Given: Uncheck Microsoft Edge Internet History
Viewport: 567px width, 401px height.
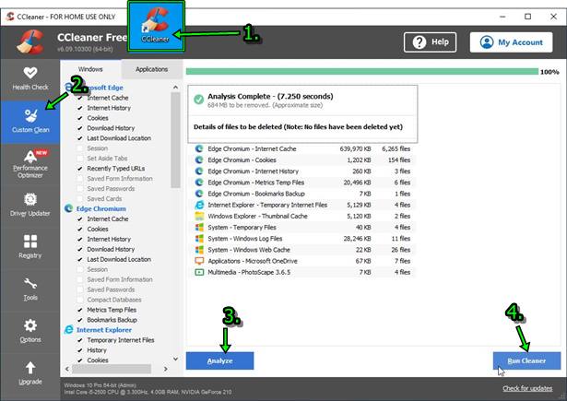Looking at the screenshot, I should pyautogui.click(x=80, y=108).
